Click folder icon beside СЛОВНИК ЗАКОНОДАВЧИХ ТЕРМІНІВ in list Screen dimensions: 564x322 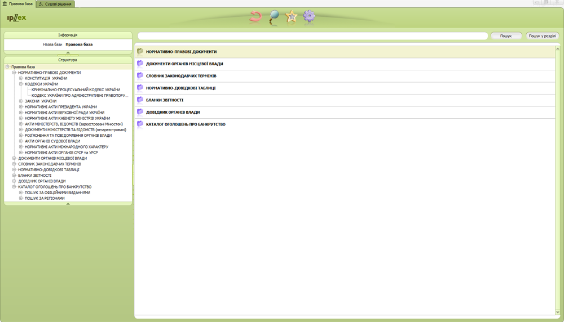click(x=140, y=76)
